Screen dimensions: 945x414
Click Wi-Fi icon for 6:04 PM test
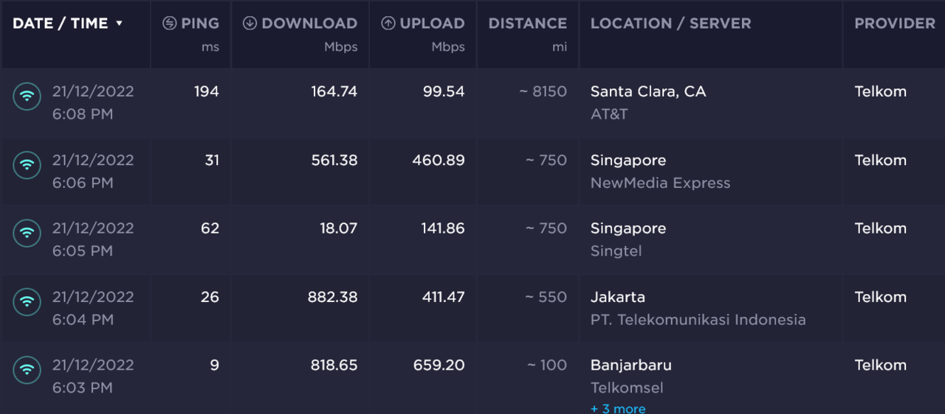click(x=27, y=301)
